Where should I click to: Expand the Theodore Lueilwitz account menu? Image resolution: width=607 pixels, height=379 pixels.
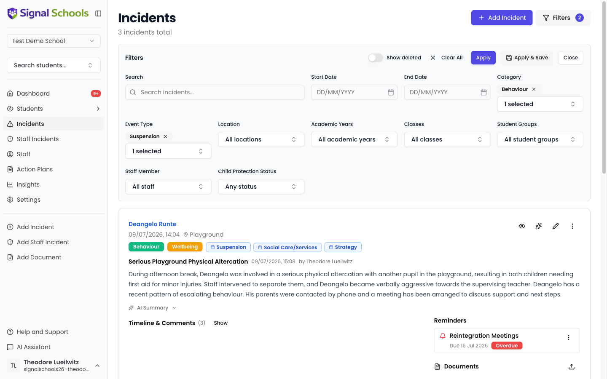(54, 366)
